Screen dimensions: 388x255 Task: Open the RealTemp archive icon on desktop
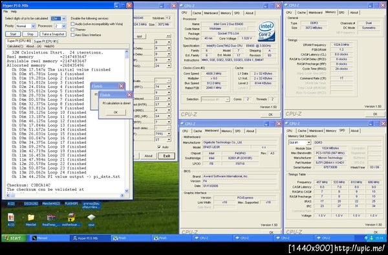(x=51, y=217)
